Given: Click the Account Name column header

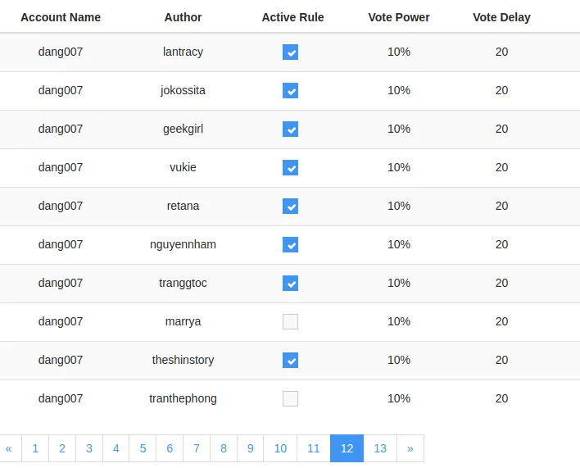Looking at the screenshot, I should tap(61, 17).
